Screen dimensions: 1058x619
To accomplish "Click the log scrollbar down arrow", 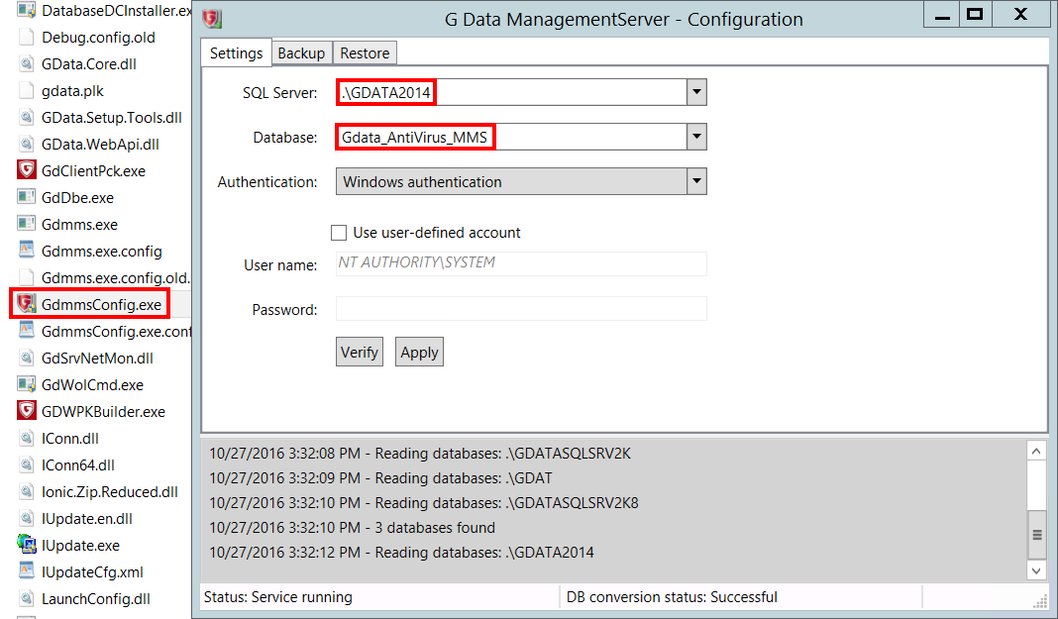I will tap(1036, 569).
